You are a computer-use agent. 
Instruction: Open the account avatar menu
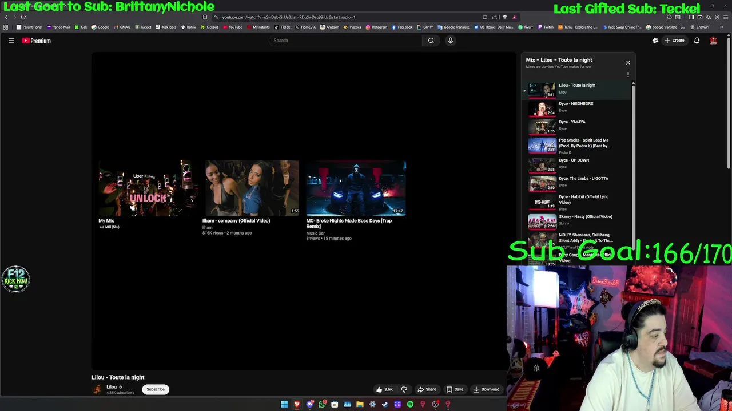point(713,41)
